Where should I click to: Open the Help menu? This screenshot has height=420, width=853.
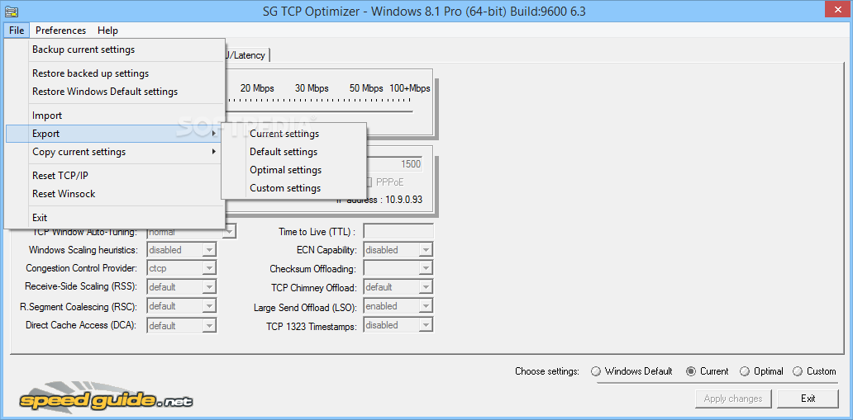107,31
